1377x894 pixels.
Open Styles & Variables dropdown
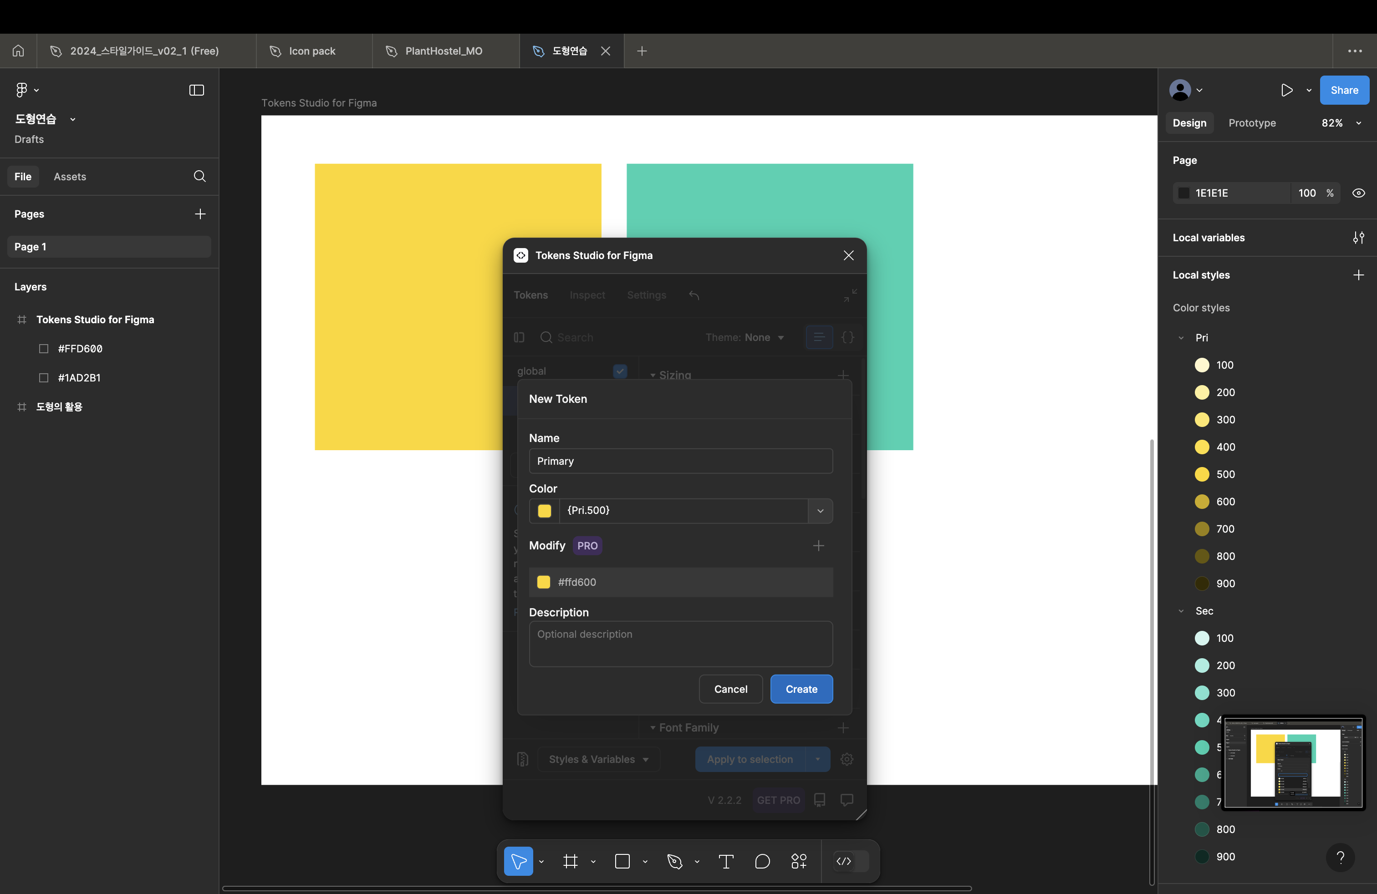598,759
